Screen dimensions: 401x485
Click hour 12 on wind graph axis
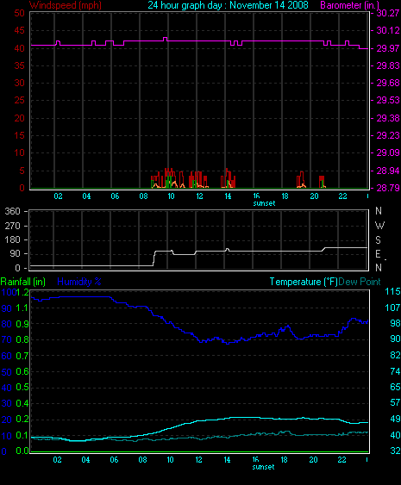tap(199, 196)
